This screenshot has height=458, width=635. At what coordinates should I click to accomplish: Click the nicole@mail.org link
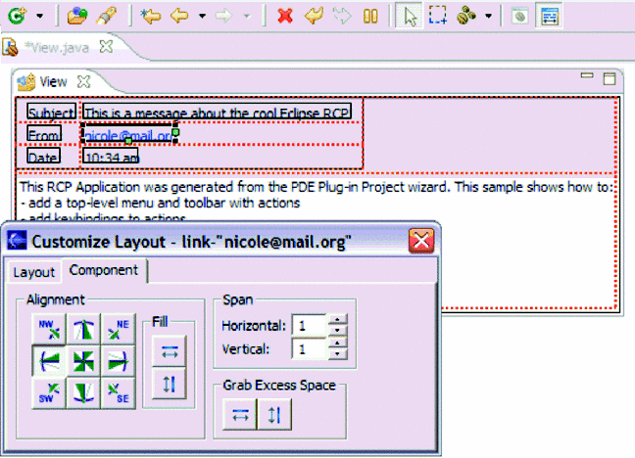click(127, 134)
